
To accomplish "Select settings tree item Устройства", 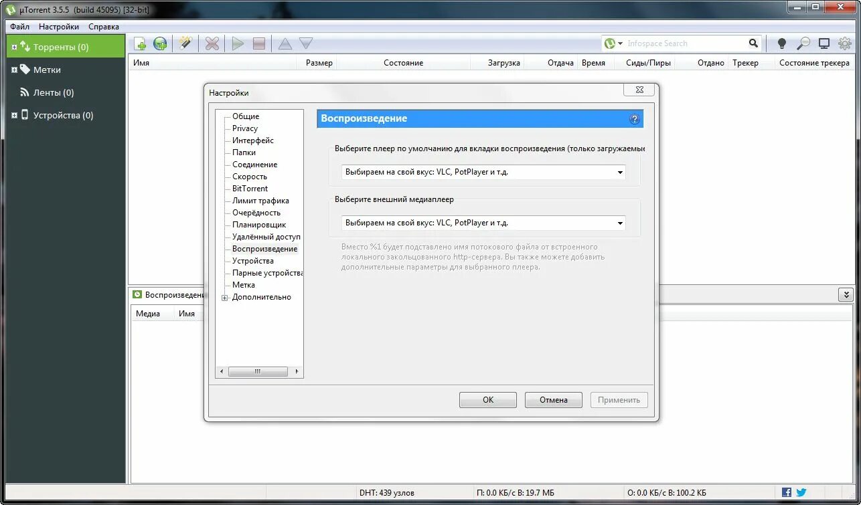I will click(253, 261).
